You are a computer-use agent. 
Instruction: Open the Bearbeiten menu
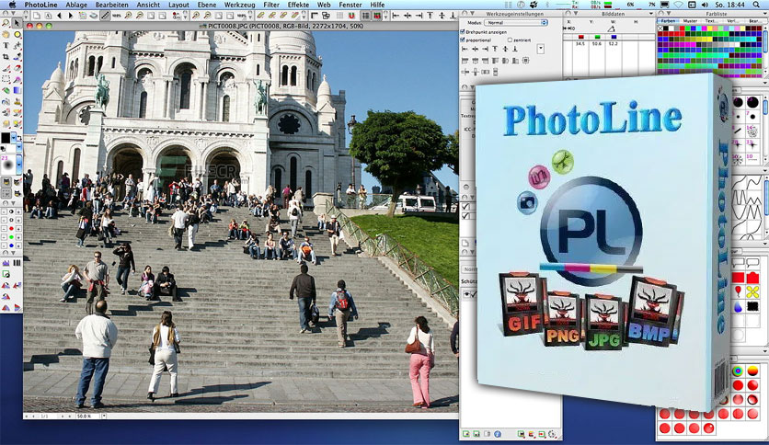[112, 5]
